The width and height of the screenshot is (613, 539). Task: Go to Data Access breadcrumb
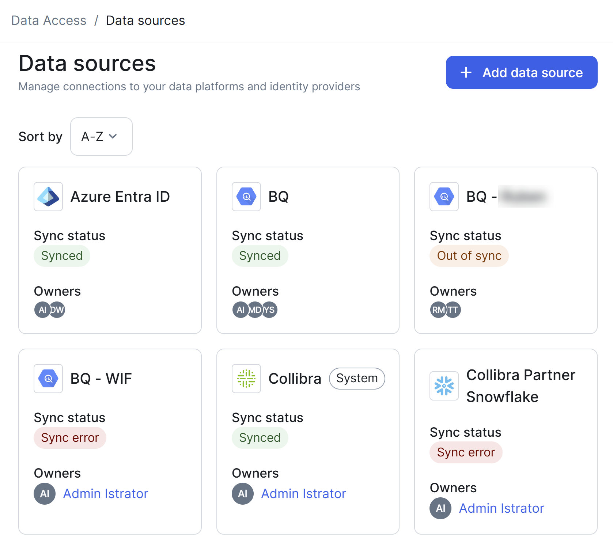pyautogui.click(x=49, y=20)
